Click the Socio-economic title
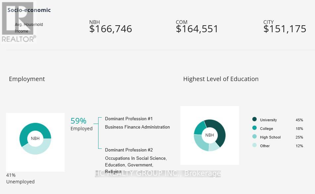The height and width of the screenshot is (194, 315). [x=29, y=10]
